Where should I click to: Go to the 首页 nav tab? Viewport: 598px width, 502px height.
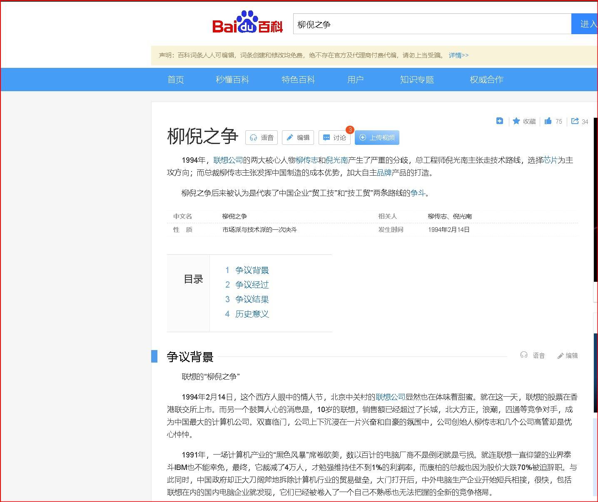[176, 80]
